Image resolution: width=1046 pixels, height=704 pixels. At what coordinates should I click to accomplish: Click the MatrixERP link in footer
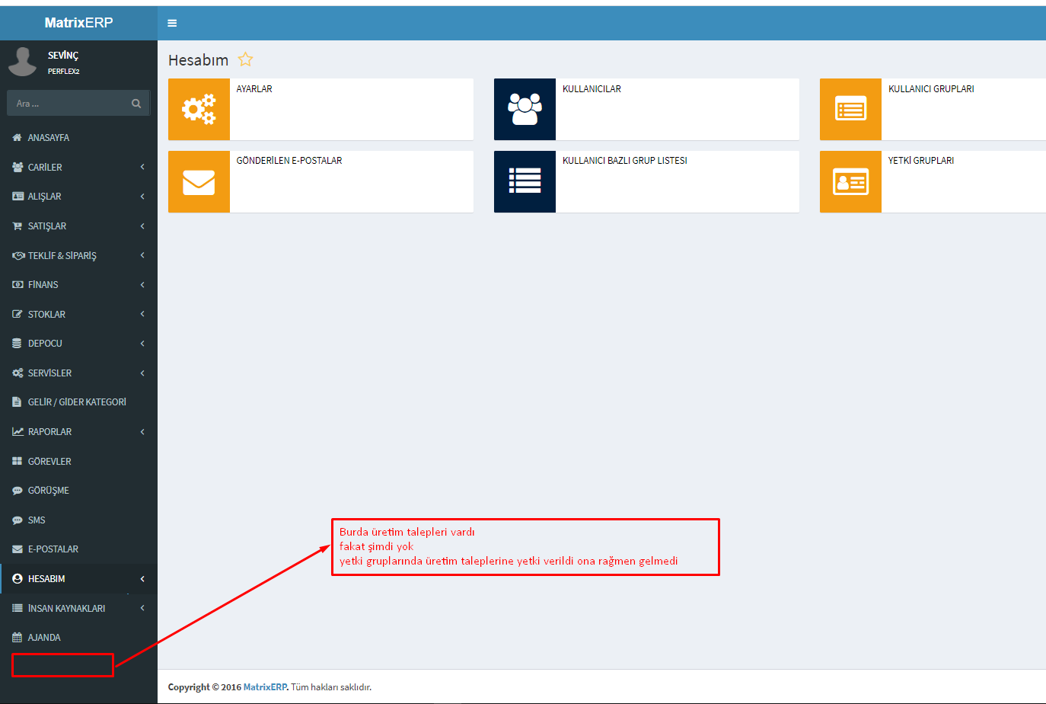click(x=264, y=687)
